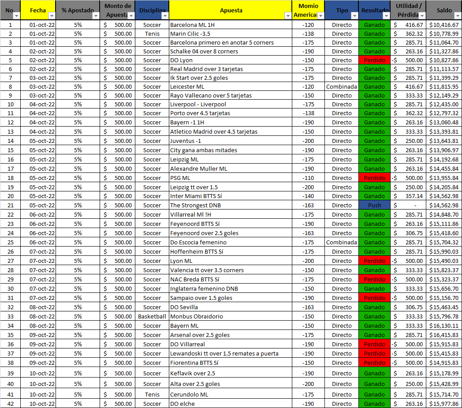
Task: Click the 'Feyenoord BTTS Sí' cell
Action: coord(231,224)
